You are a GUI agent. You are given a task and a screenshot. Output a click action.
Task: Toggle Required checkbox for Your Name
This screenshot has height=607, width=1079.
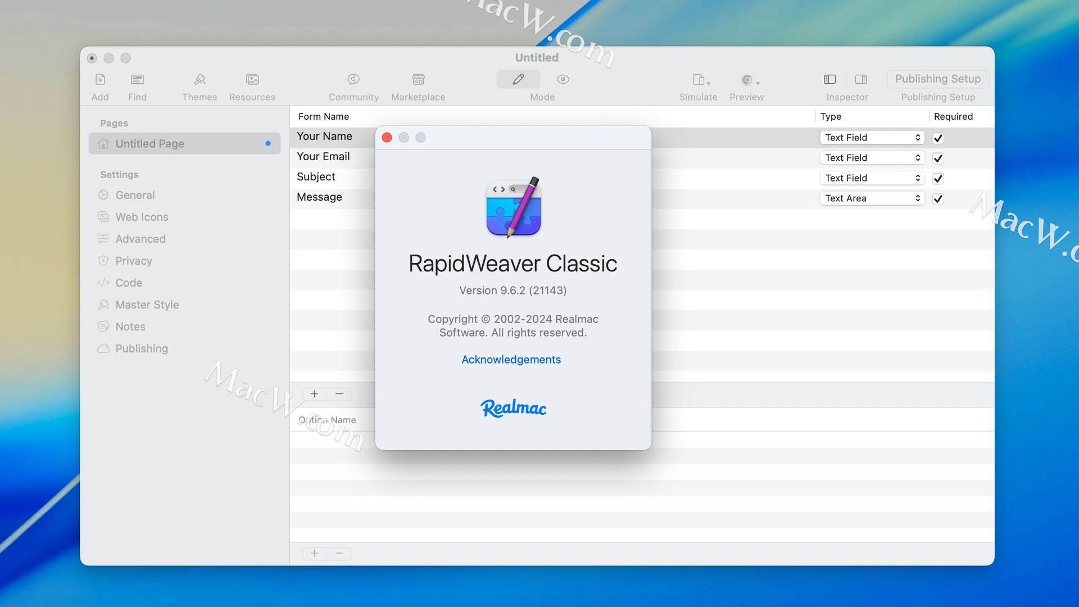938,138
